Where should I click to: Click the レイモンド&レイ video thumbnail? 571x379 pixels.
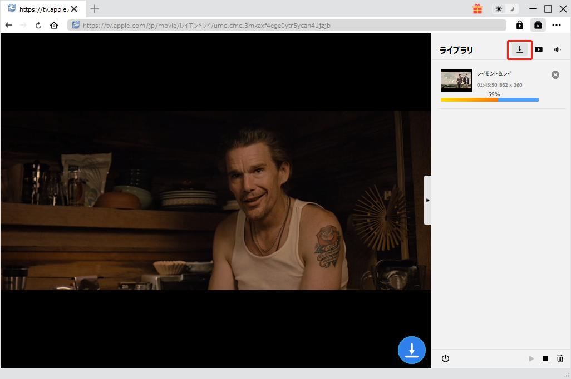(x=456, y=81)
